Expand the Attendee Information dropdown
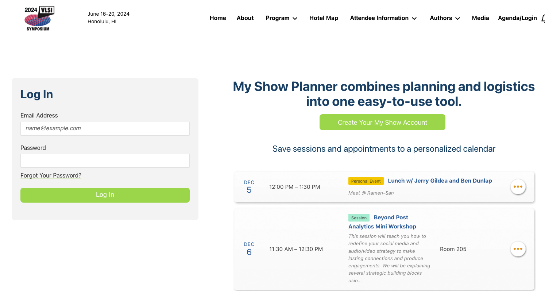Screen dimensions: 545x291 pos(383,18)
